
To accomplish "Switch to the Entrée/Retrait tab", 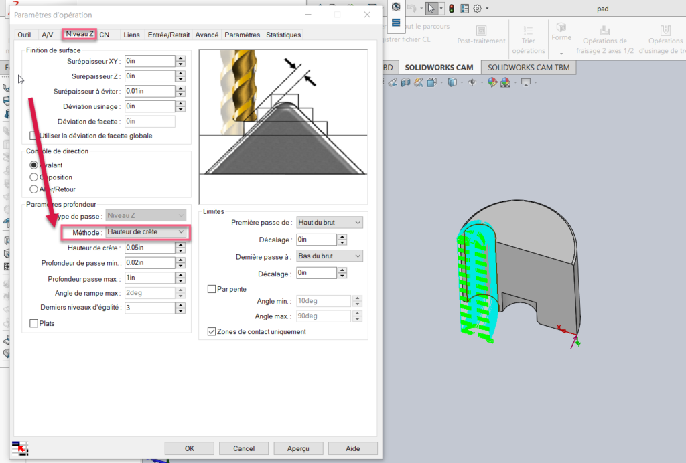I will tap(169, 35).
